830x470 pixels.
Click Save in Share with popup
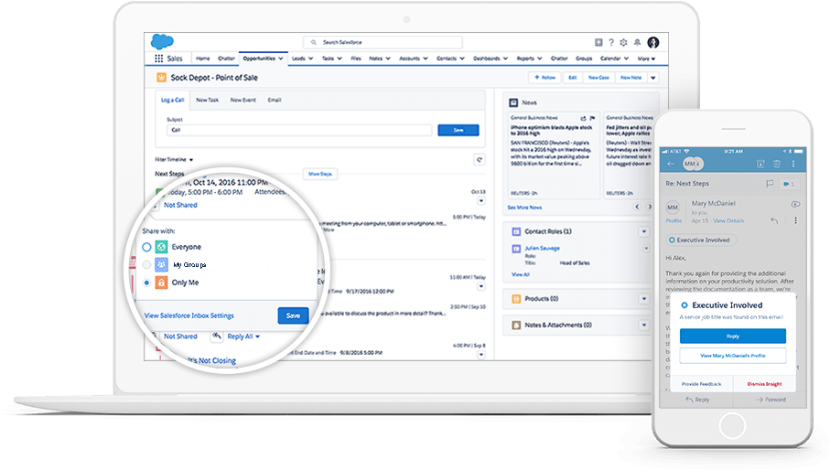pos(293,315)
